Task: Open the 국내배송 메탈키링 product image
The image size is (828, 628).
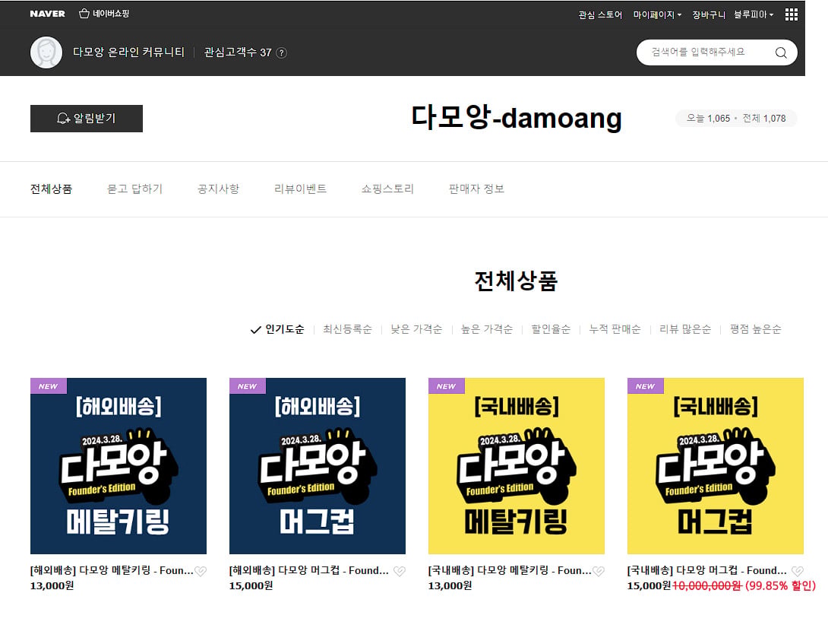Action: click(517, 466)
